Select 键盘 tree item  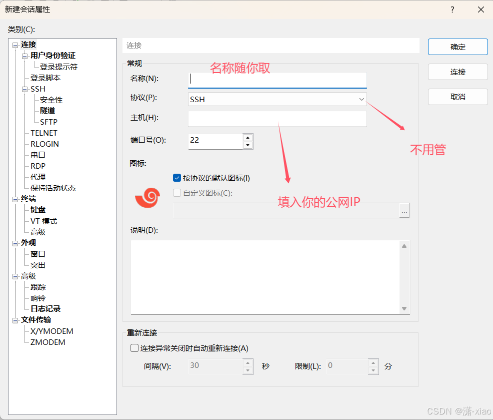37,210
